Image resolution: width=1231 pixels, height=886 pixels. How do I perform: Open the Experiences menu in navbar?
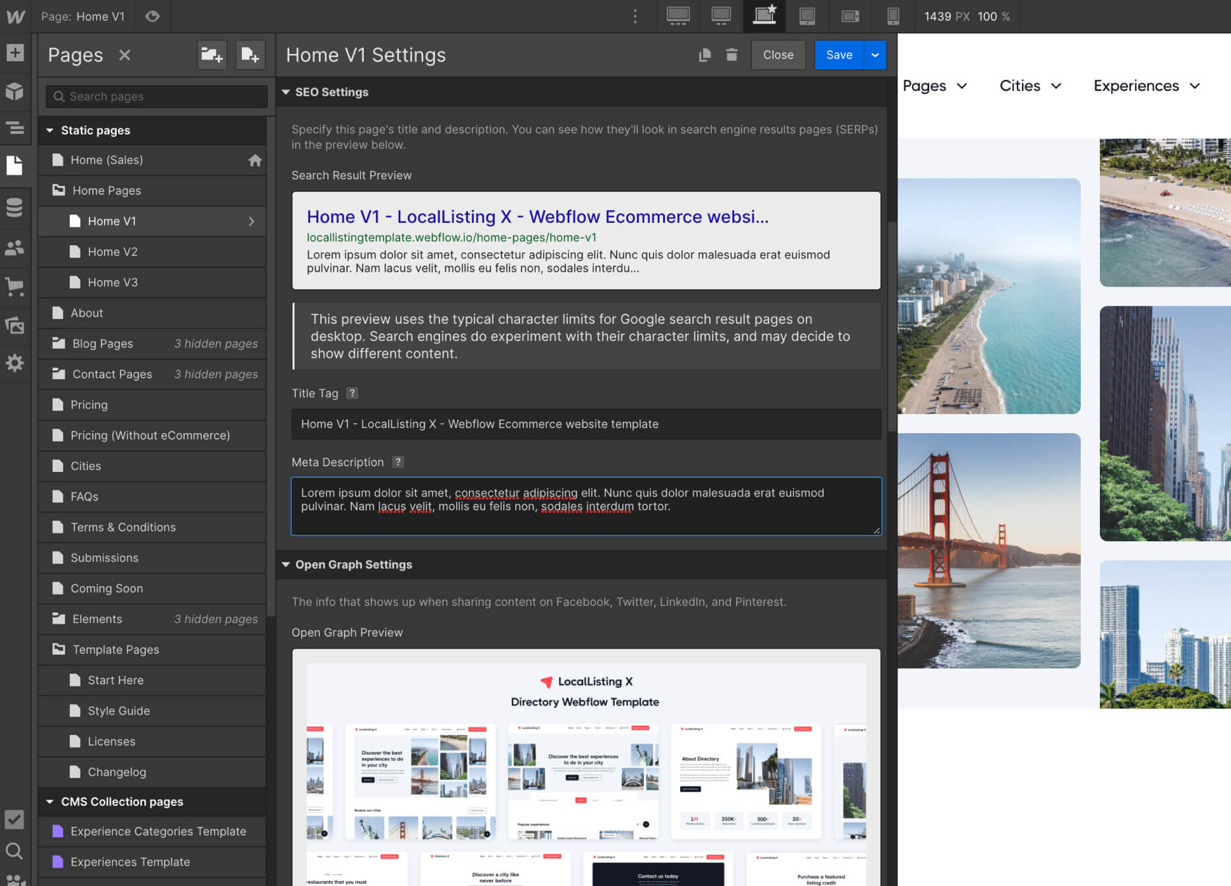click(1147, 86)
